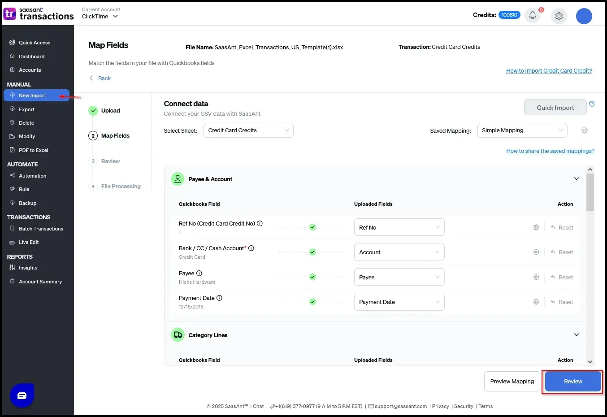Viewport: 607px width, 417px height.
Task: Click the help icon beside Quick Import
Action: click(x=592, y=104)
